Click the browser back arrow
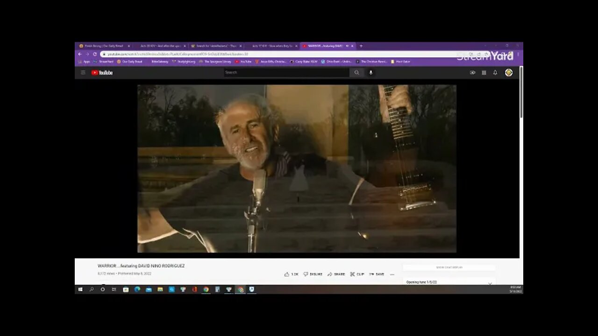 pos(80,54)
